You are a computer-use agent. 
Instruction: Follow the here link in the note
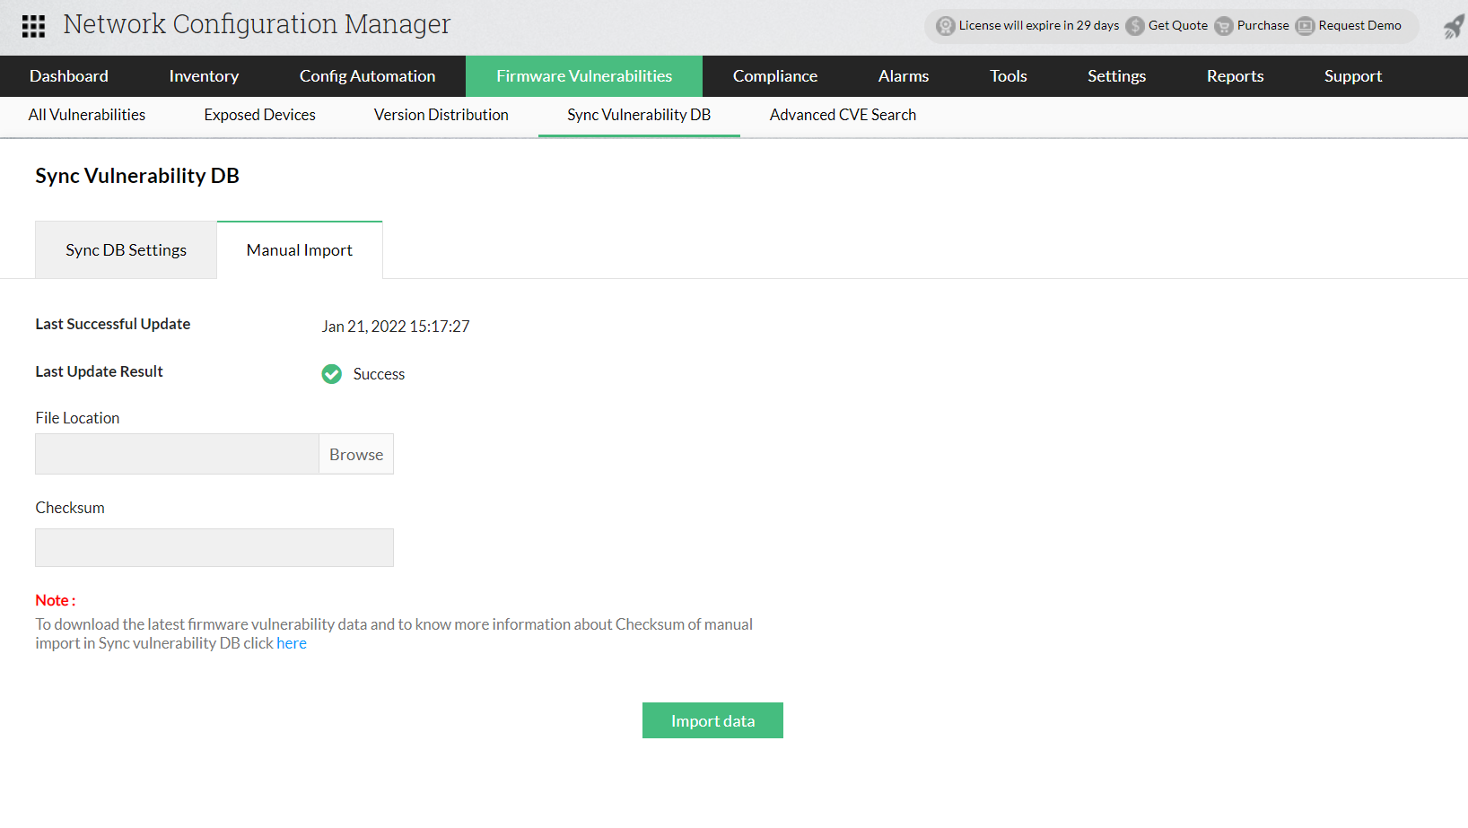[x=292, y=643]
